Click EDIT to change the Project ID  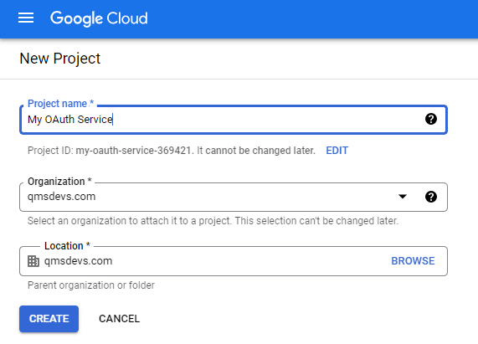(337, 151)
